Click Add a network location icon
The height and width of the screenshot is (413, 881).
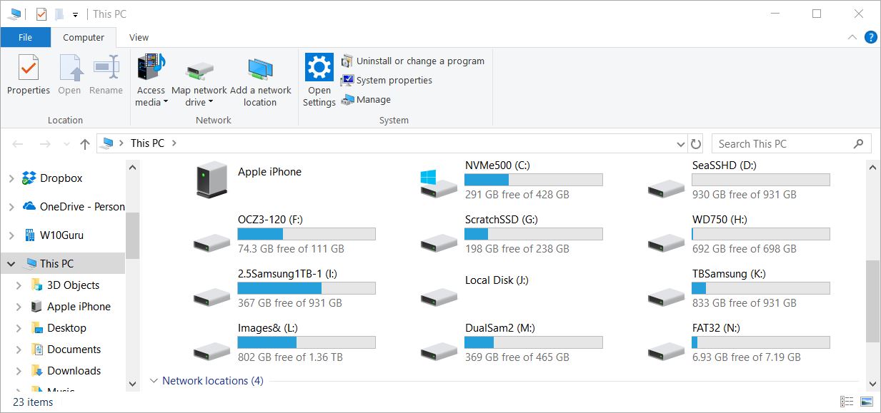pos(260,69)
